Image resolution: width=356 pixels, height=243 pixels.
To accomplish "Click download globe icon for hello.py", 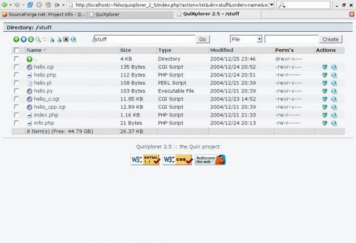I will pos(334,91).
